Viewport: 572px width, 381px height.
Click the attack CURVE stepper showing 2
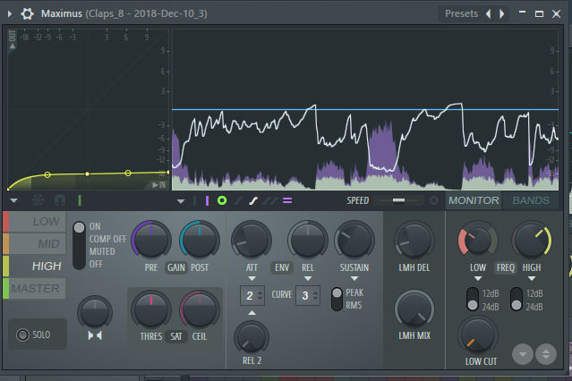[252, 296]
